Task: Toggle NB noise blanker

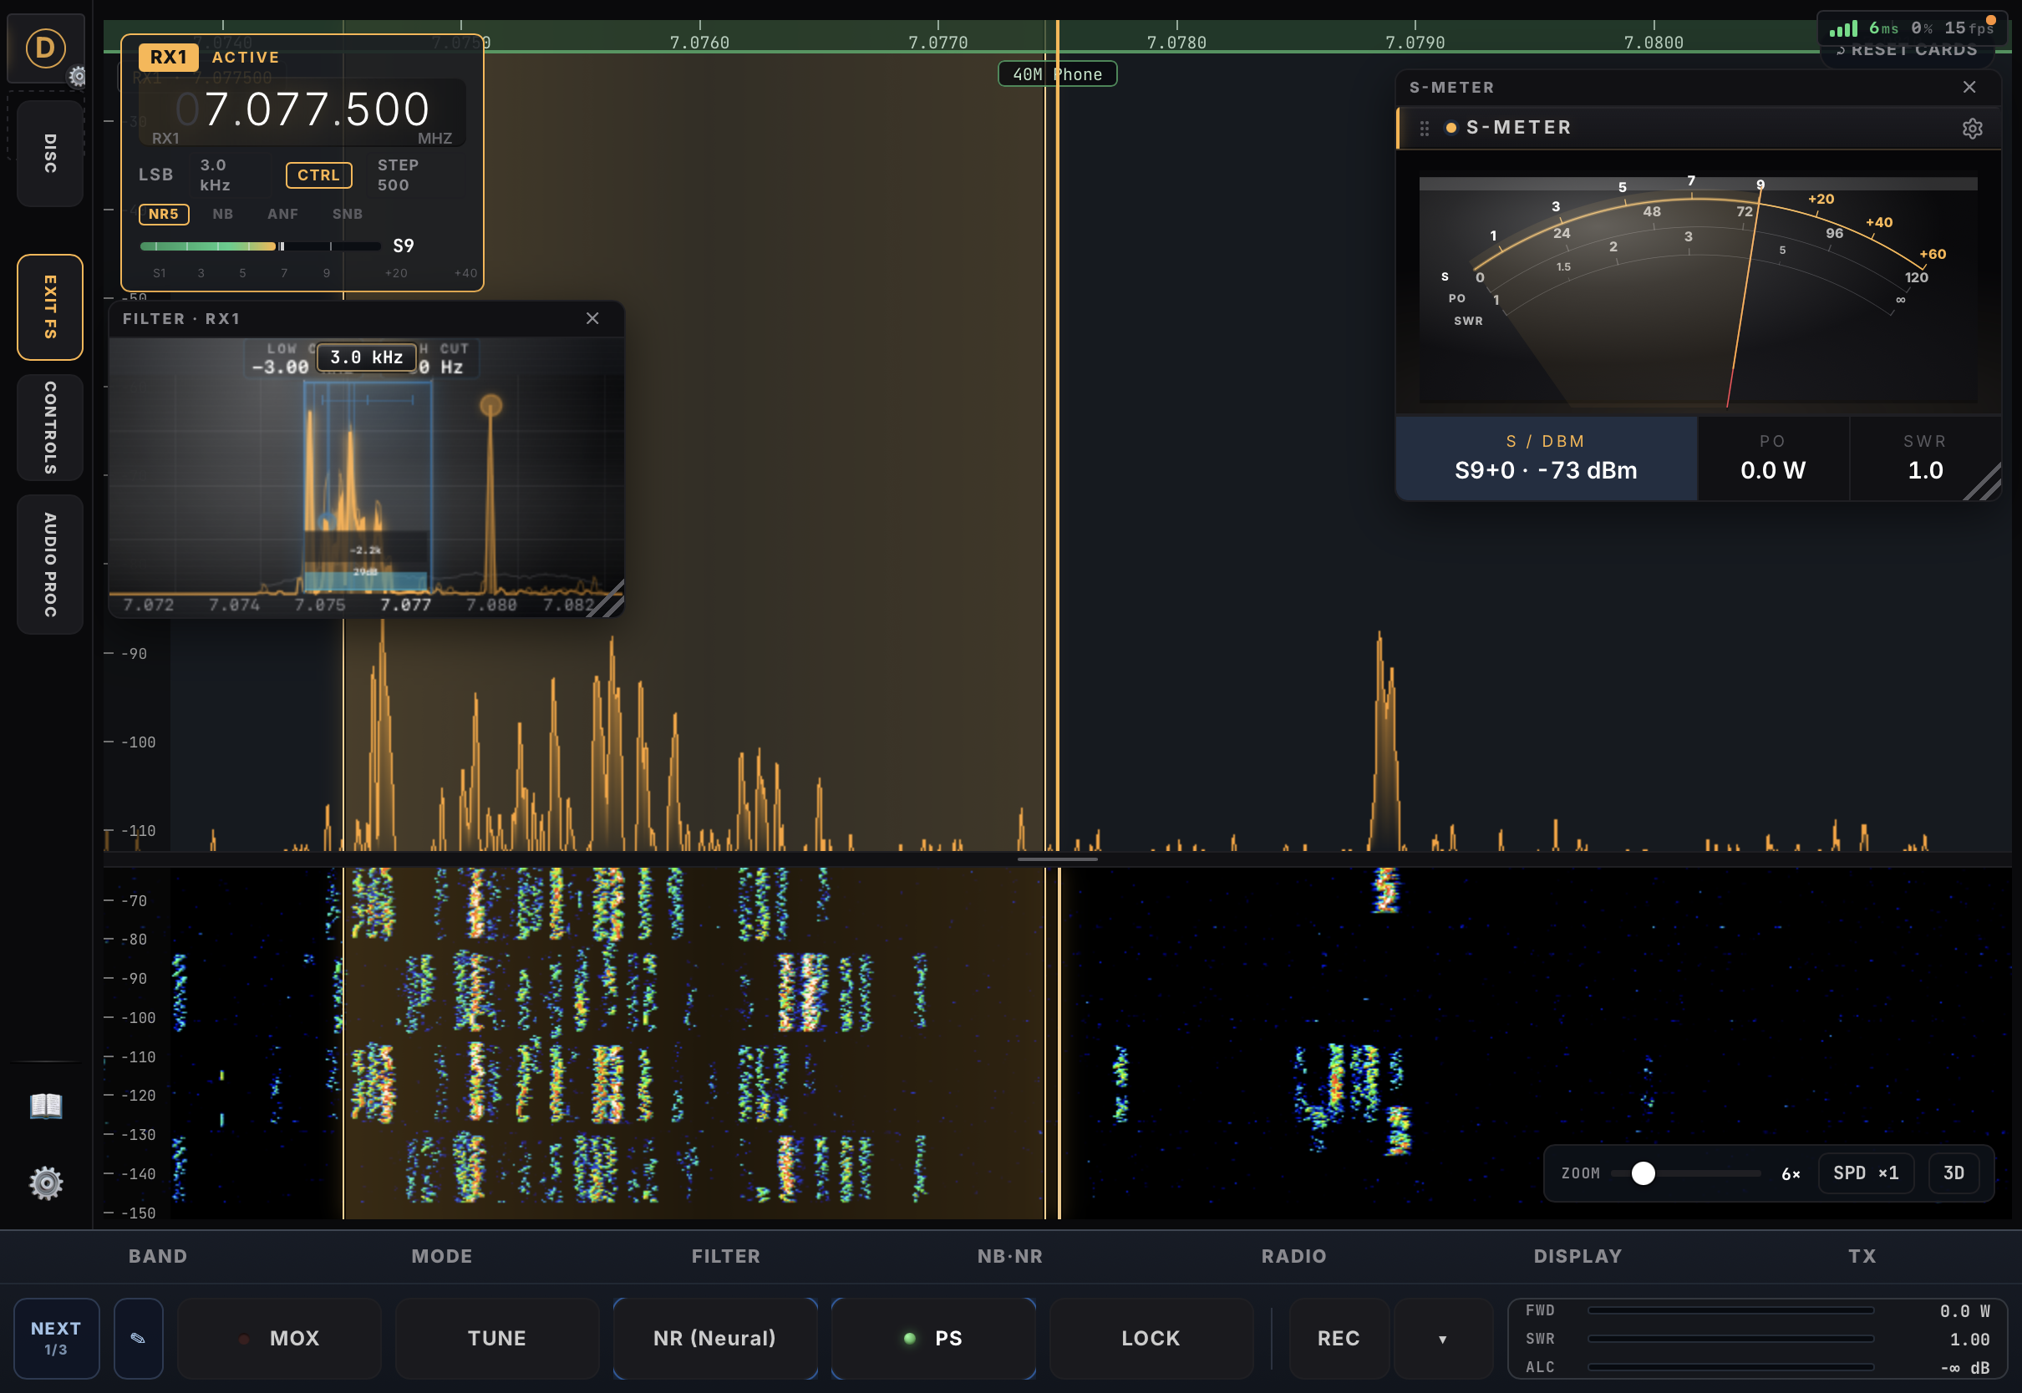Action: [x=222, y=214]
